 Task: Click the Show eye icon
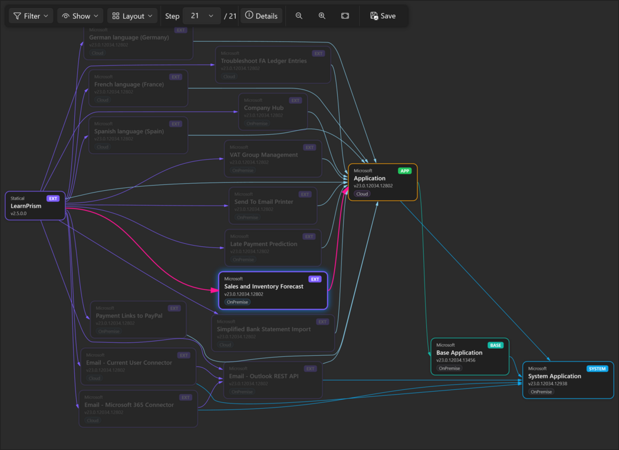click(x=66, y=16)
